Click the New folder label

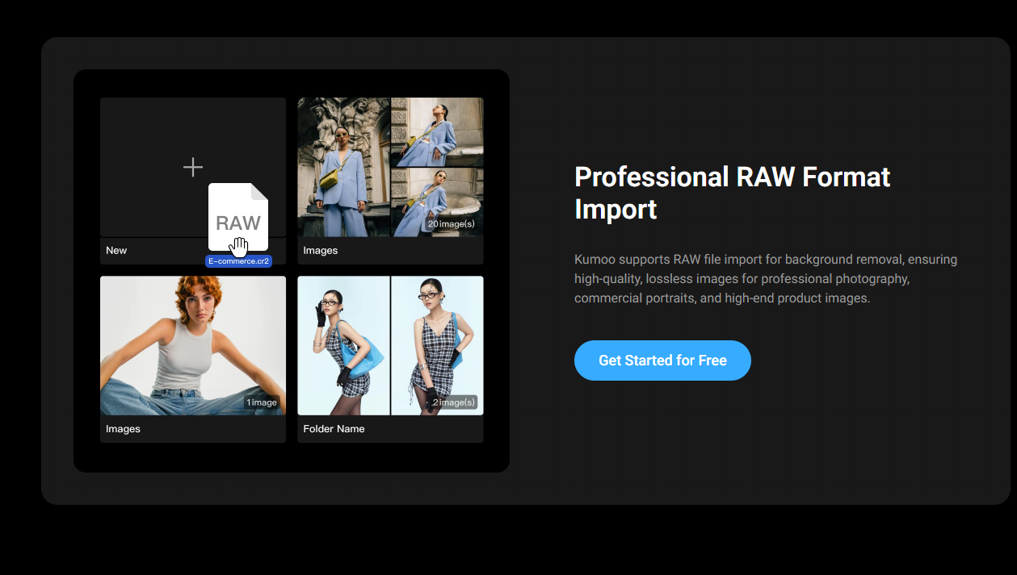[116, 251]
